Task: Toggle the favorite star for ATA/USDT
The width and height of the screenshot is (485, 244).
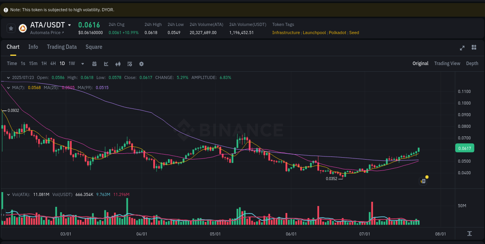Action: [11, 27]
